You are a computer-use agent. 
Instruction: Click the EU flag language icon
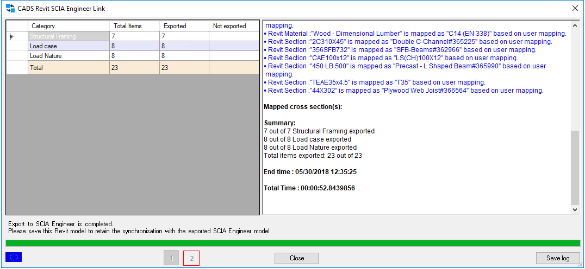click(14, 257)
